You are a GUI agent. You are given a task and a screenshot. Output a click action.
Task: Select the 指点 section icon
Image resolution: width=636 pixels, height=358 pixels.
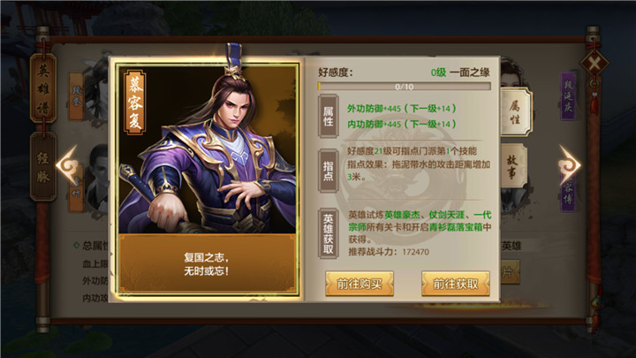pyautogui.click(x=328, y=171)
